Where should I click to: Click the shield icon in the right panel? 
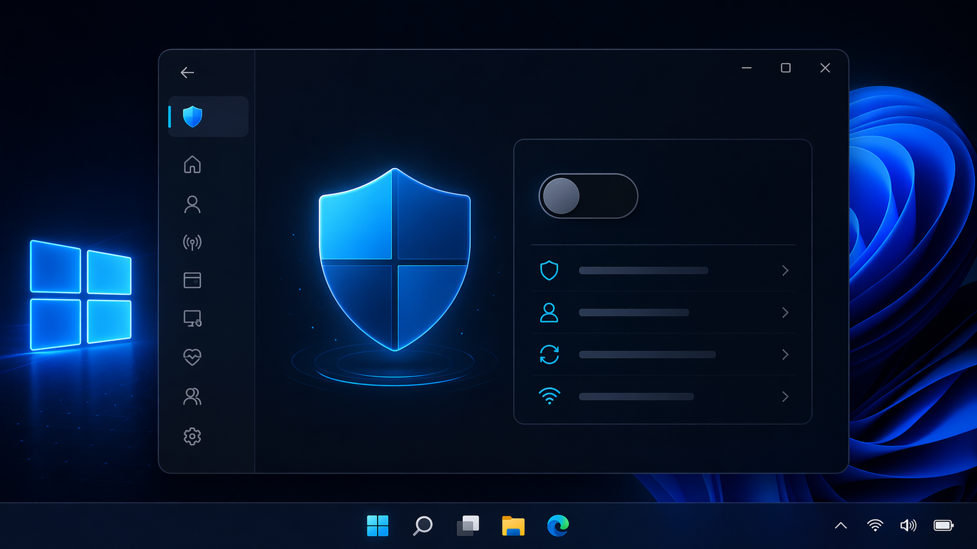(x=549, y=270)
